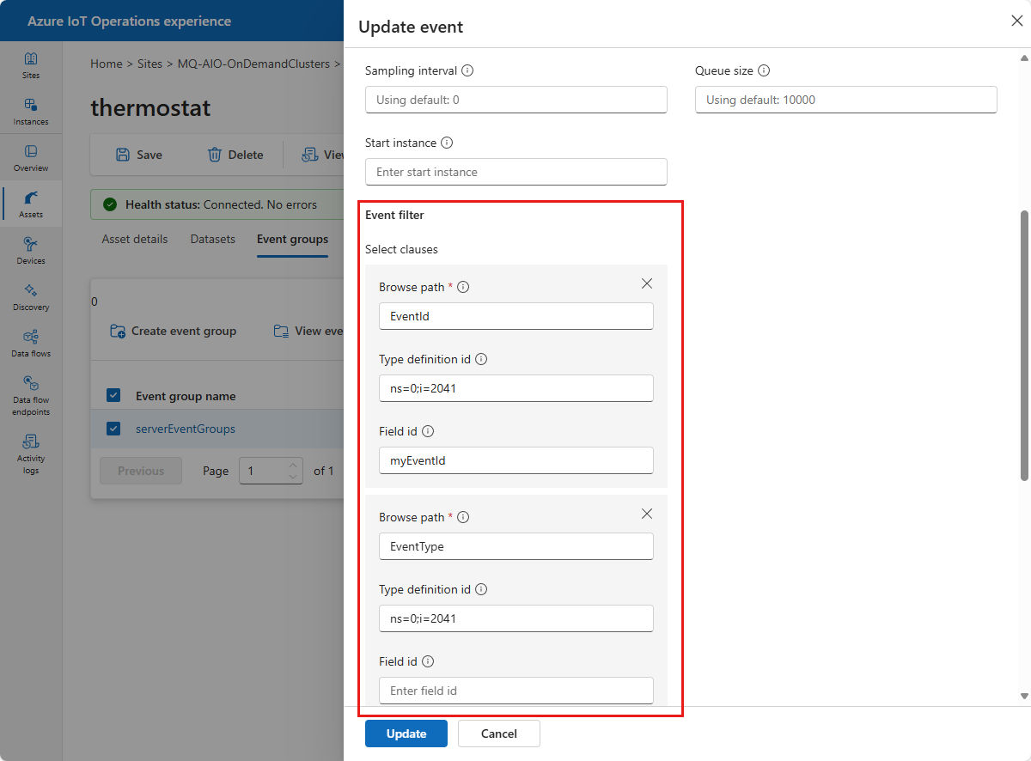Click the Sampling interval info icon

tap(467, 71)
